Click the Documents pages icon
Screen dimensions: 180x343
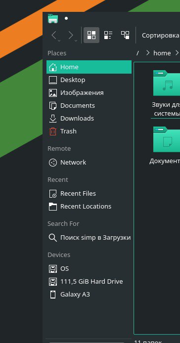[53, 106]
